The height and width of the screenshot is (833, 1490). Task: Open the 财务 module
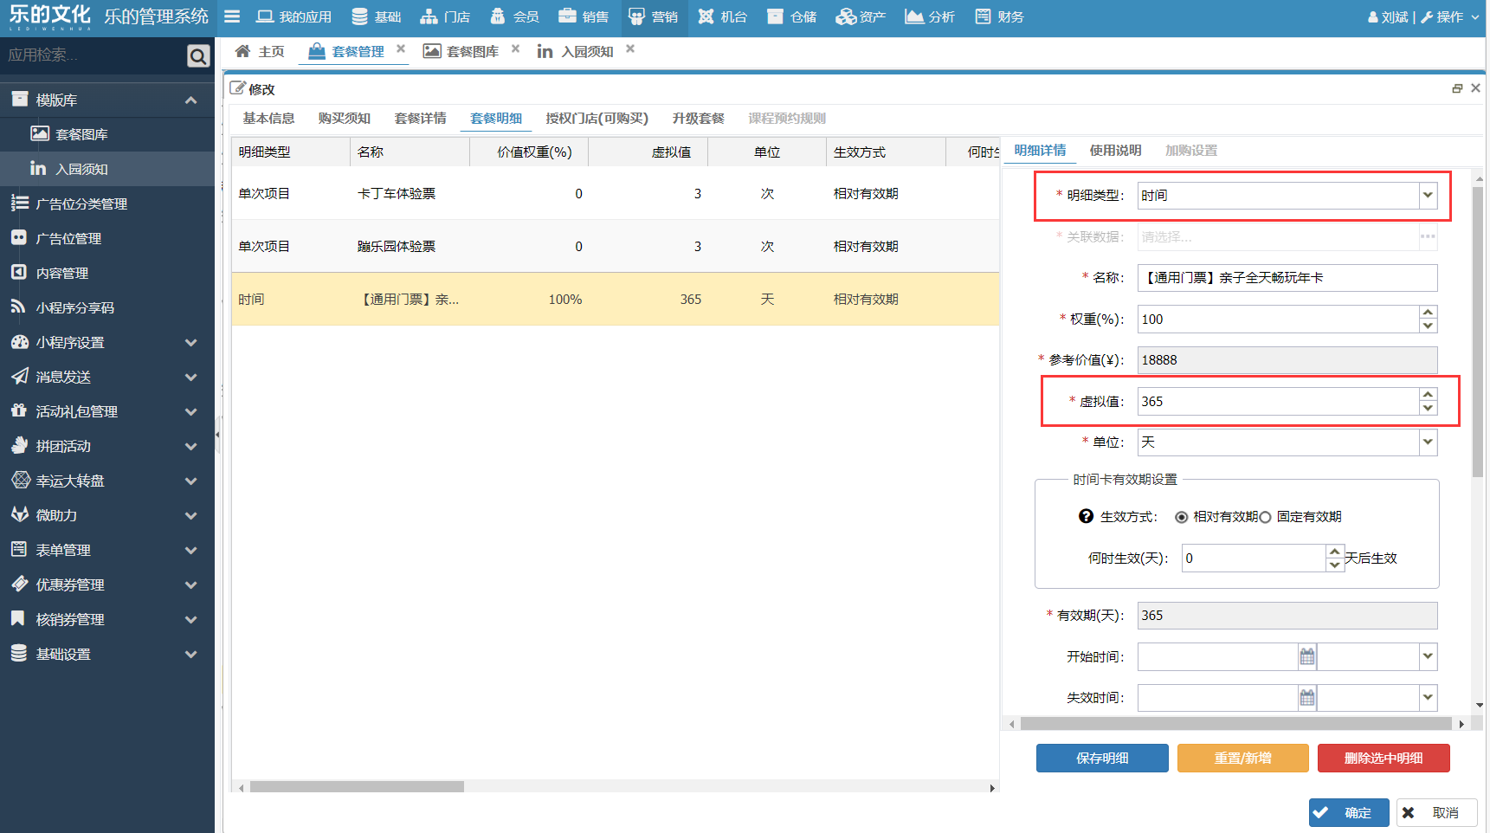point(999,16)
